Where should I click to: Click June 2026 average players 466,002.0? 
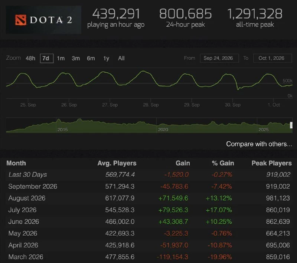[x=120, y=221]
